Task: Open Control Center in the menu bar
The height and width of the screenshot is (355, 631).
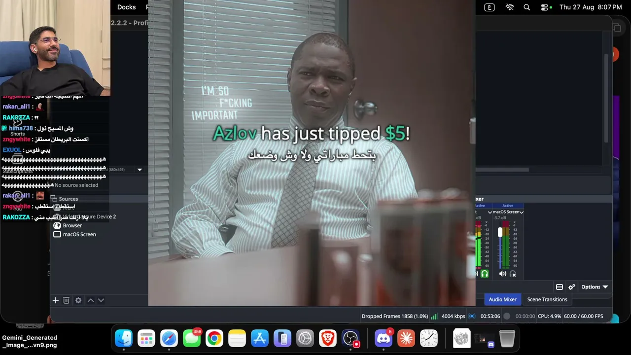Action: pos(545,7)
